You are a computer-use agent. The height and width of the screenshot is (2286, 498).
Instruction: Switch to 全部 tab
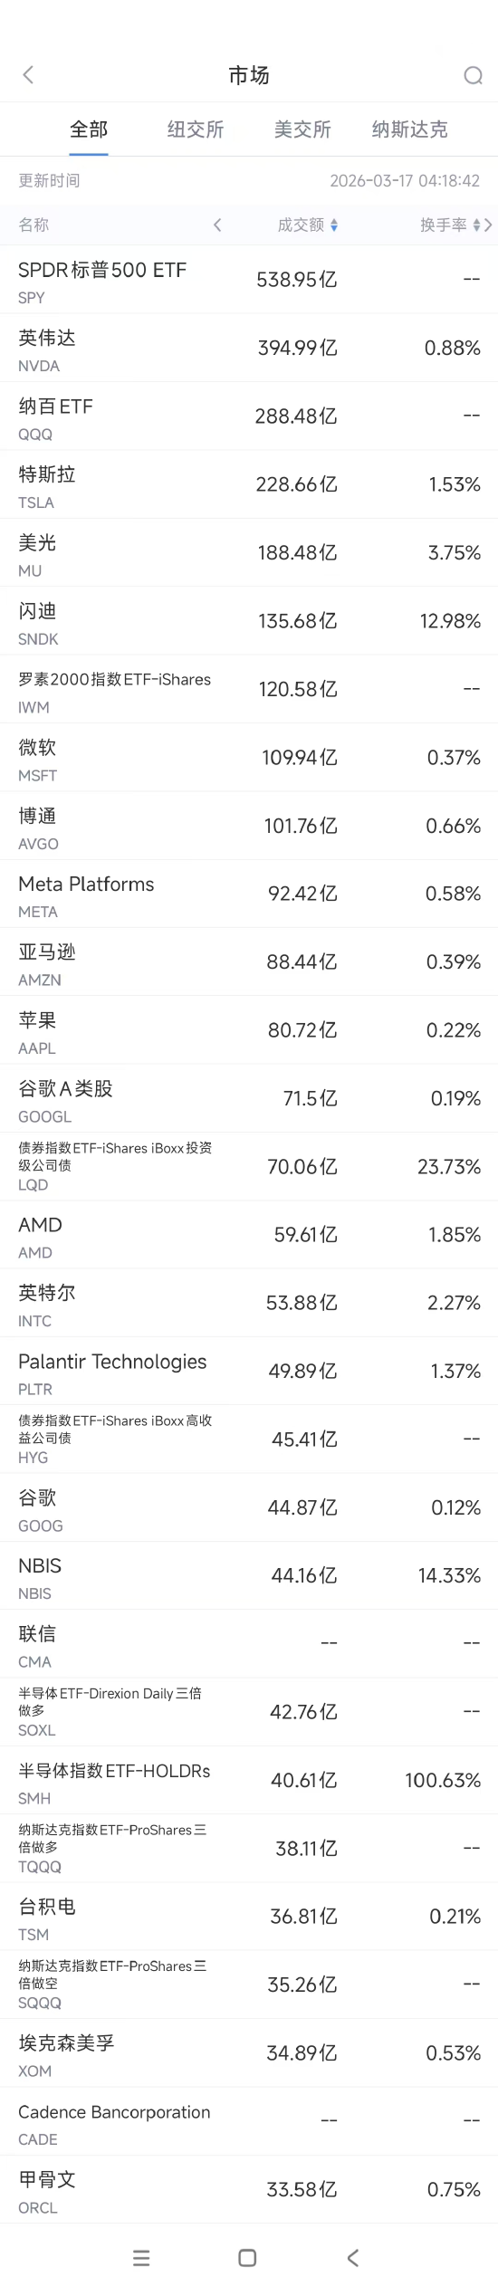[x=89, y=129]
